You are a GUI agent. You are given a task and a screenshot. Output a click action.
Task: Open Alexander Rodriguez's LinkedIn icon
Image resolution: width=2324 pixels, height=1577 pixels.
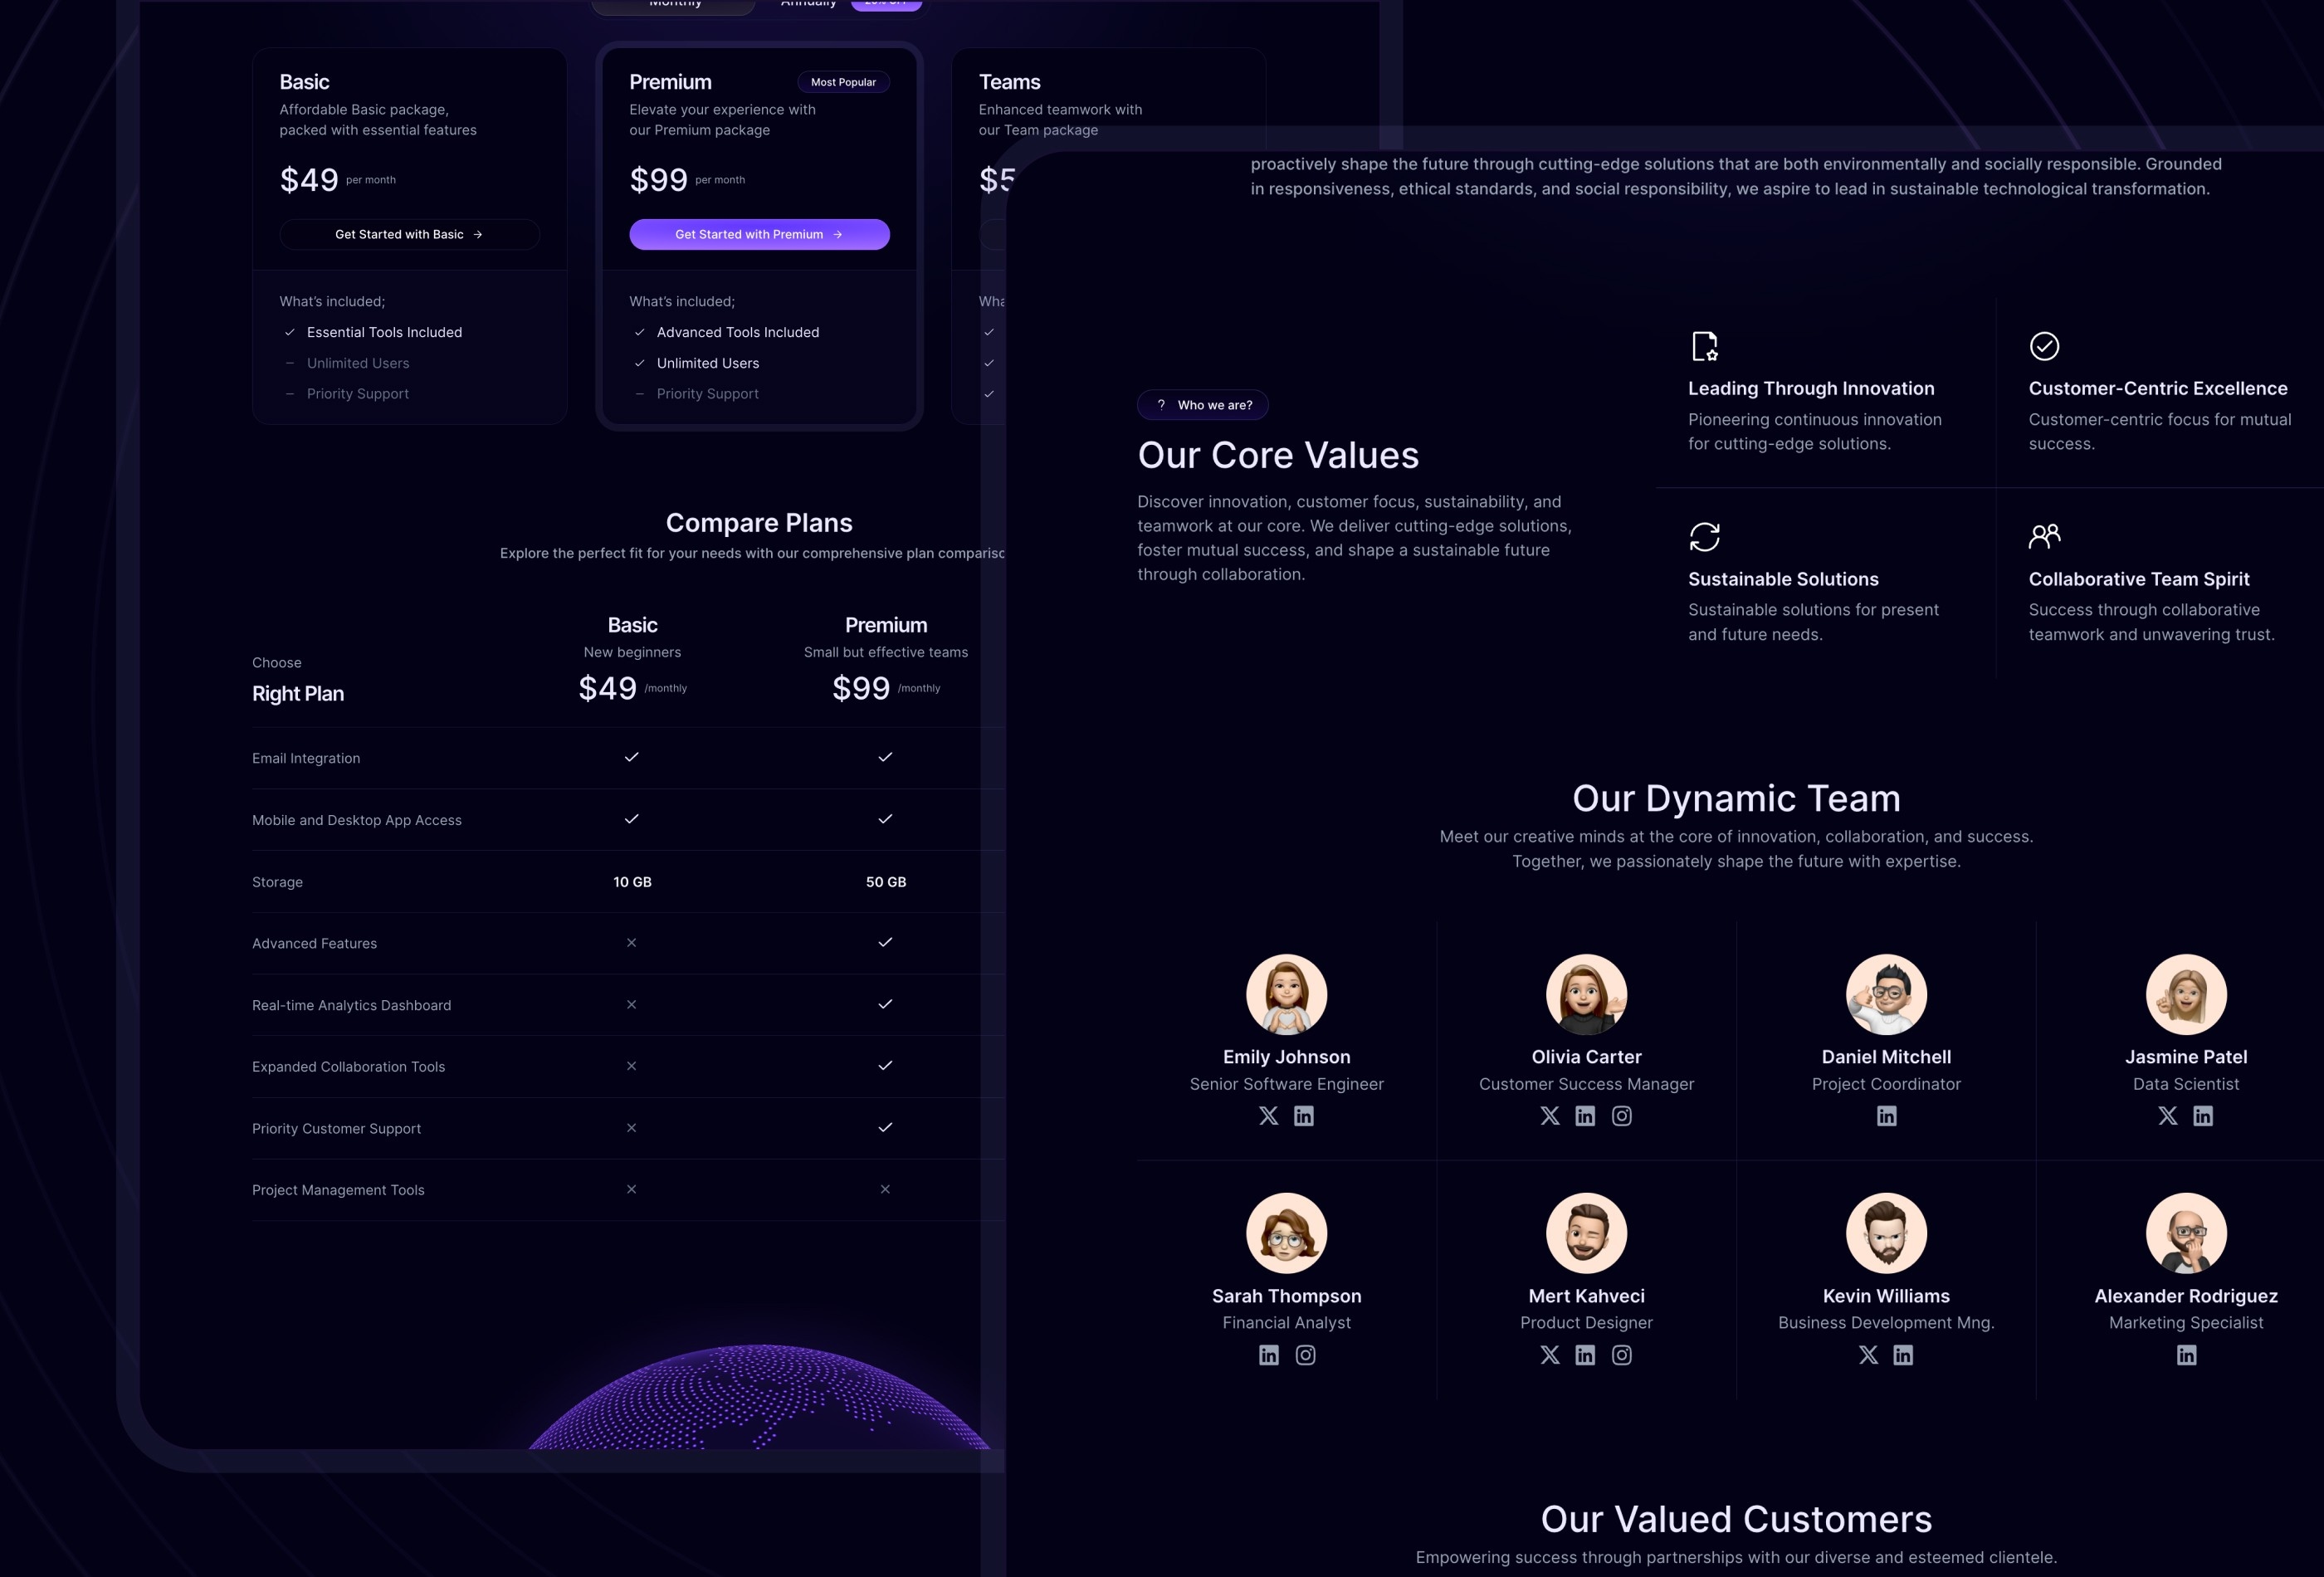pos(2186,1355)
